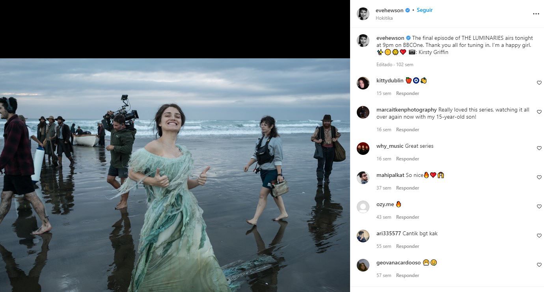Click the beach photo of the post
Screen dimensions: 544x292
click(x=175, y=175)
